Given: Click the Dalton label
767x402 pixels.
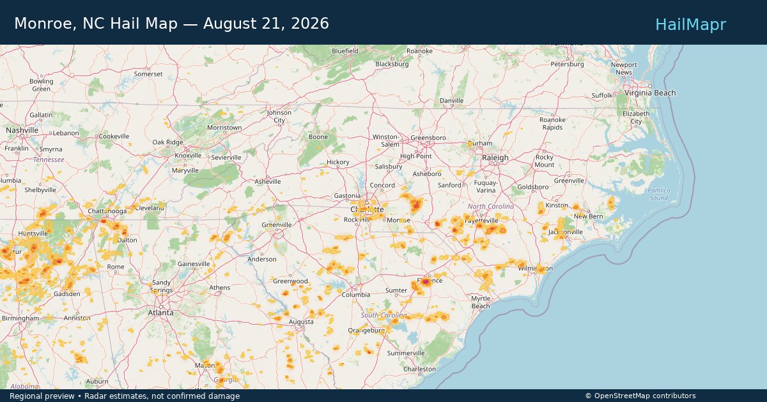Looking at the screenshot, I should coord(127,241).
